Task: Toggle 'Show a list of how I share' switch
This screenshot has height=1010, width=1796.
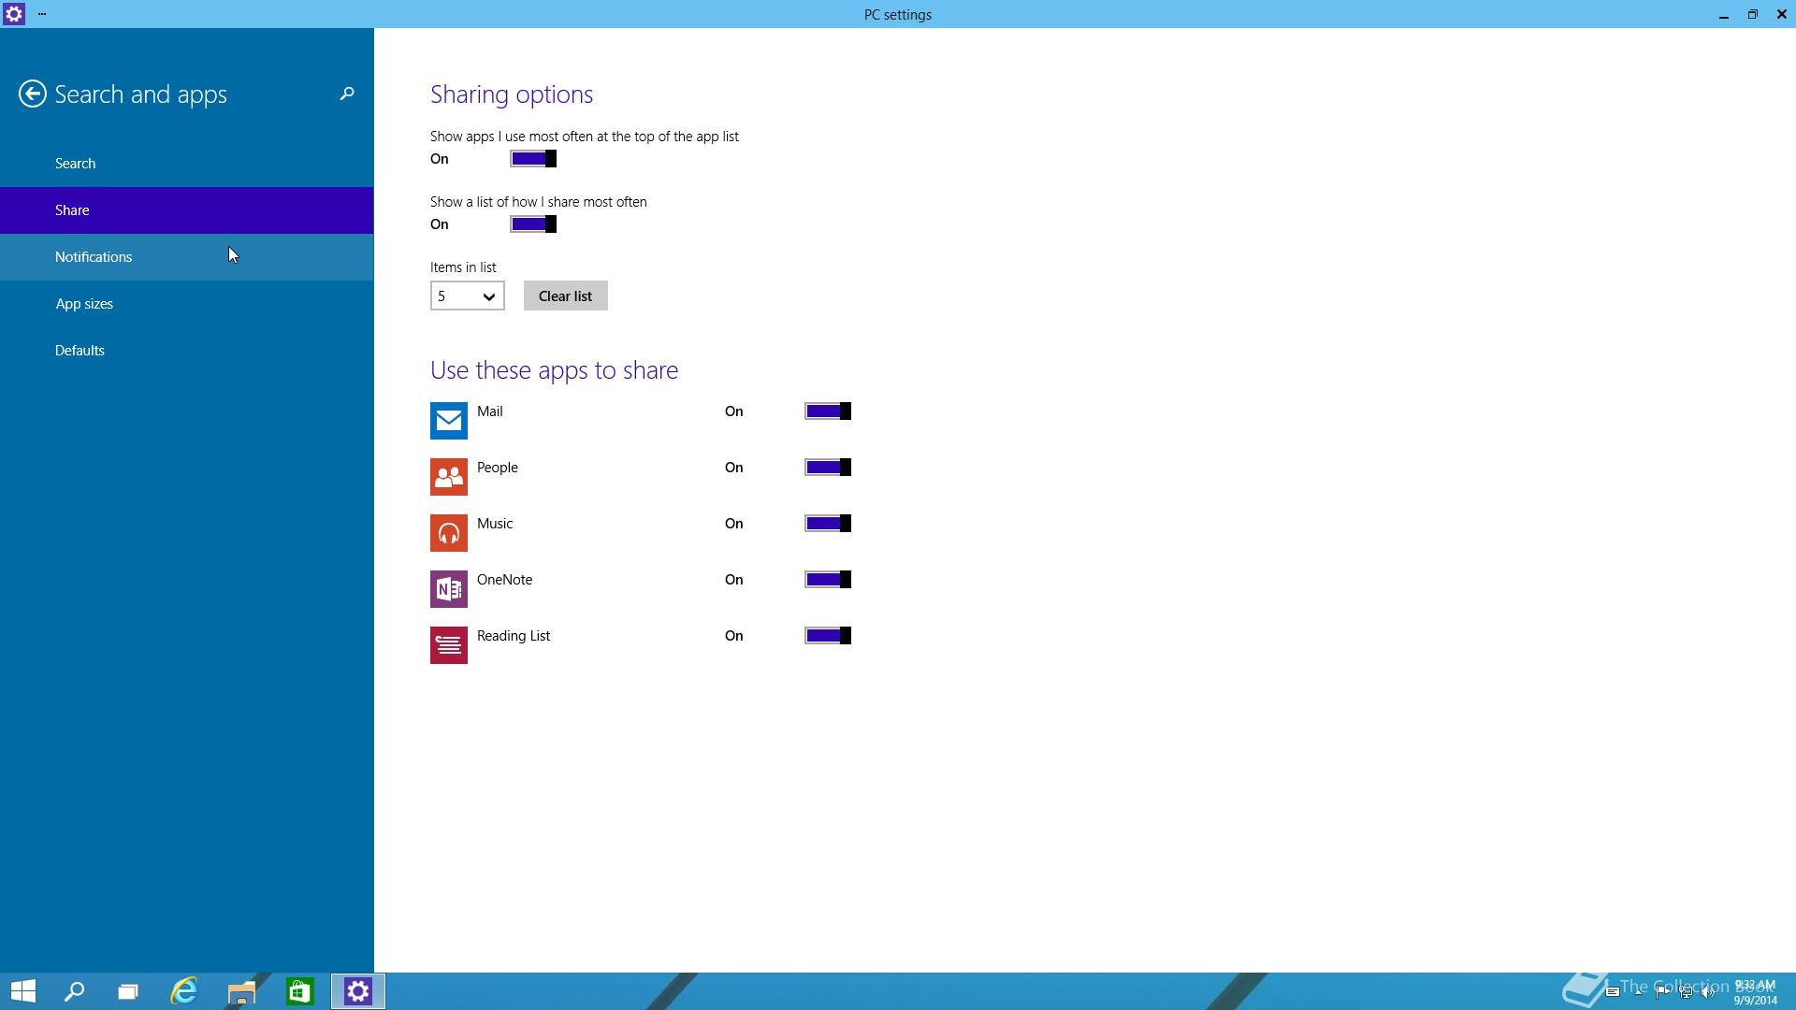Action: click(533, 224)
